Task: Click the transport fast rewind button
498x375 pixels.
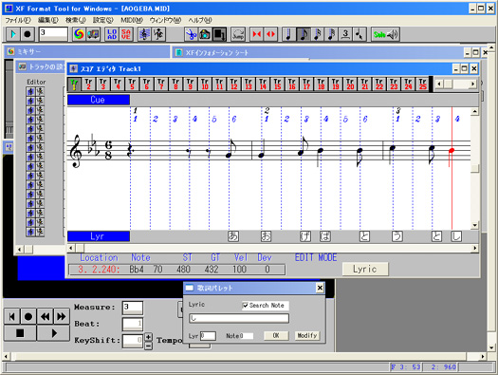Action: pyautogui.click(x=45, y=316)
